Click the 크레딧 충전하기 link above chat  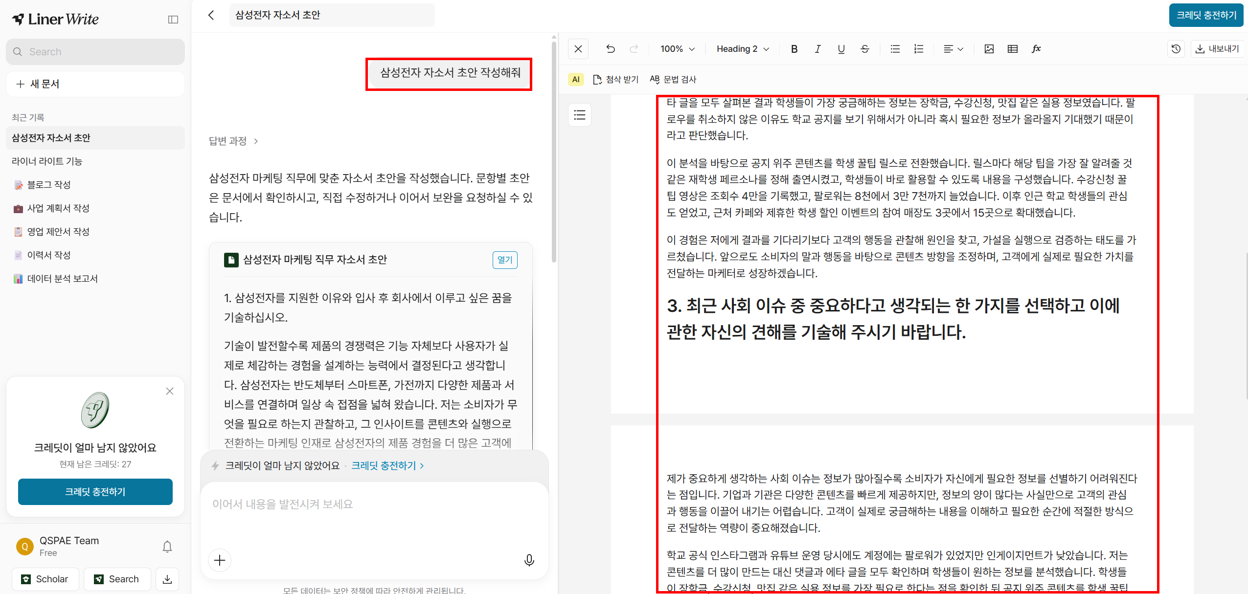(387, 466)
